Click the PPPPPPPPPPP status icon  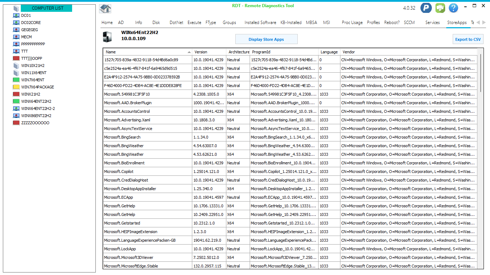tap(16, 44)
